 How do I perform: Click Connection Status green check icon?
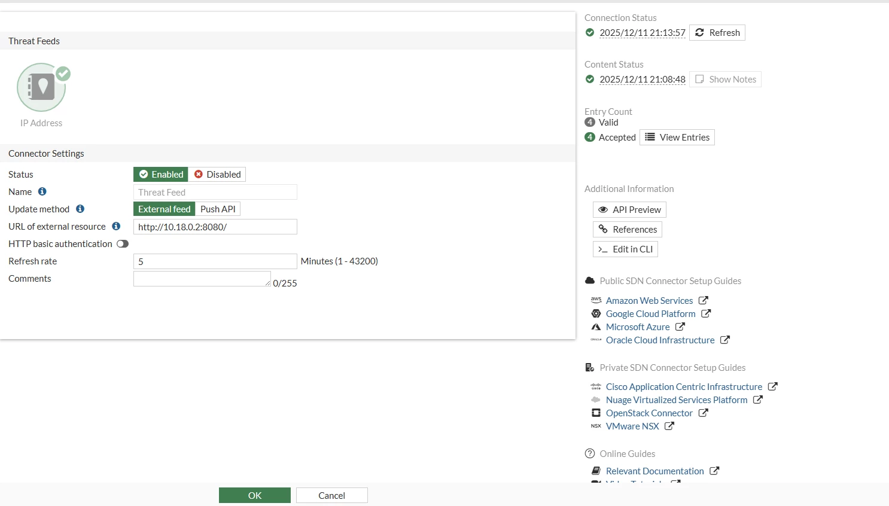pos(590,32)
